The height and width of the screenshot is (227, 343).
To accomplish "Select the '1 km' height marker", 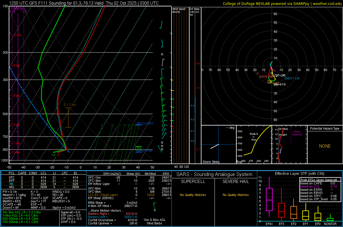I will pos(16,144).
